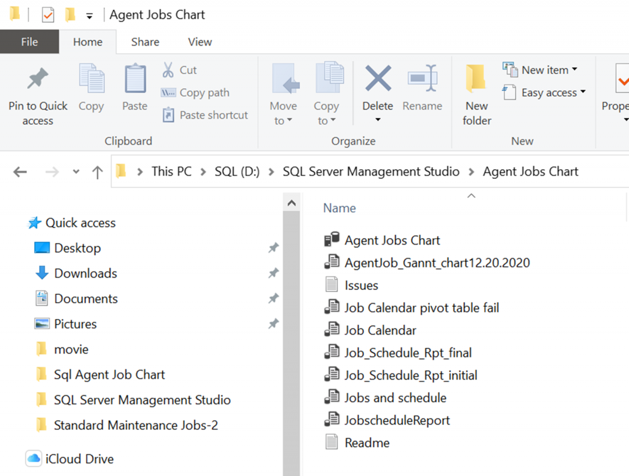Click the Pin to Quick access icon

[37, 79]
